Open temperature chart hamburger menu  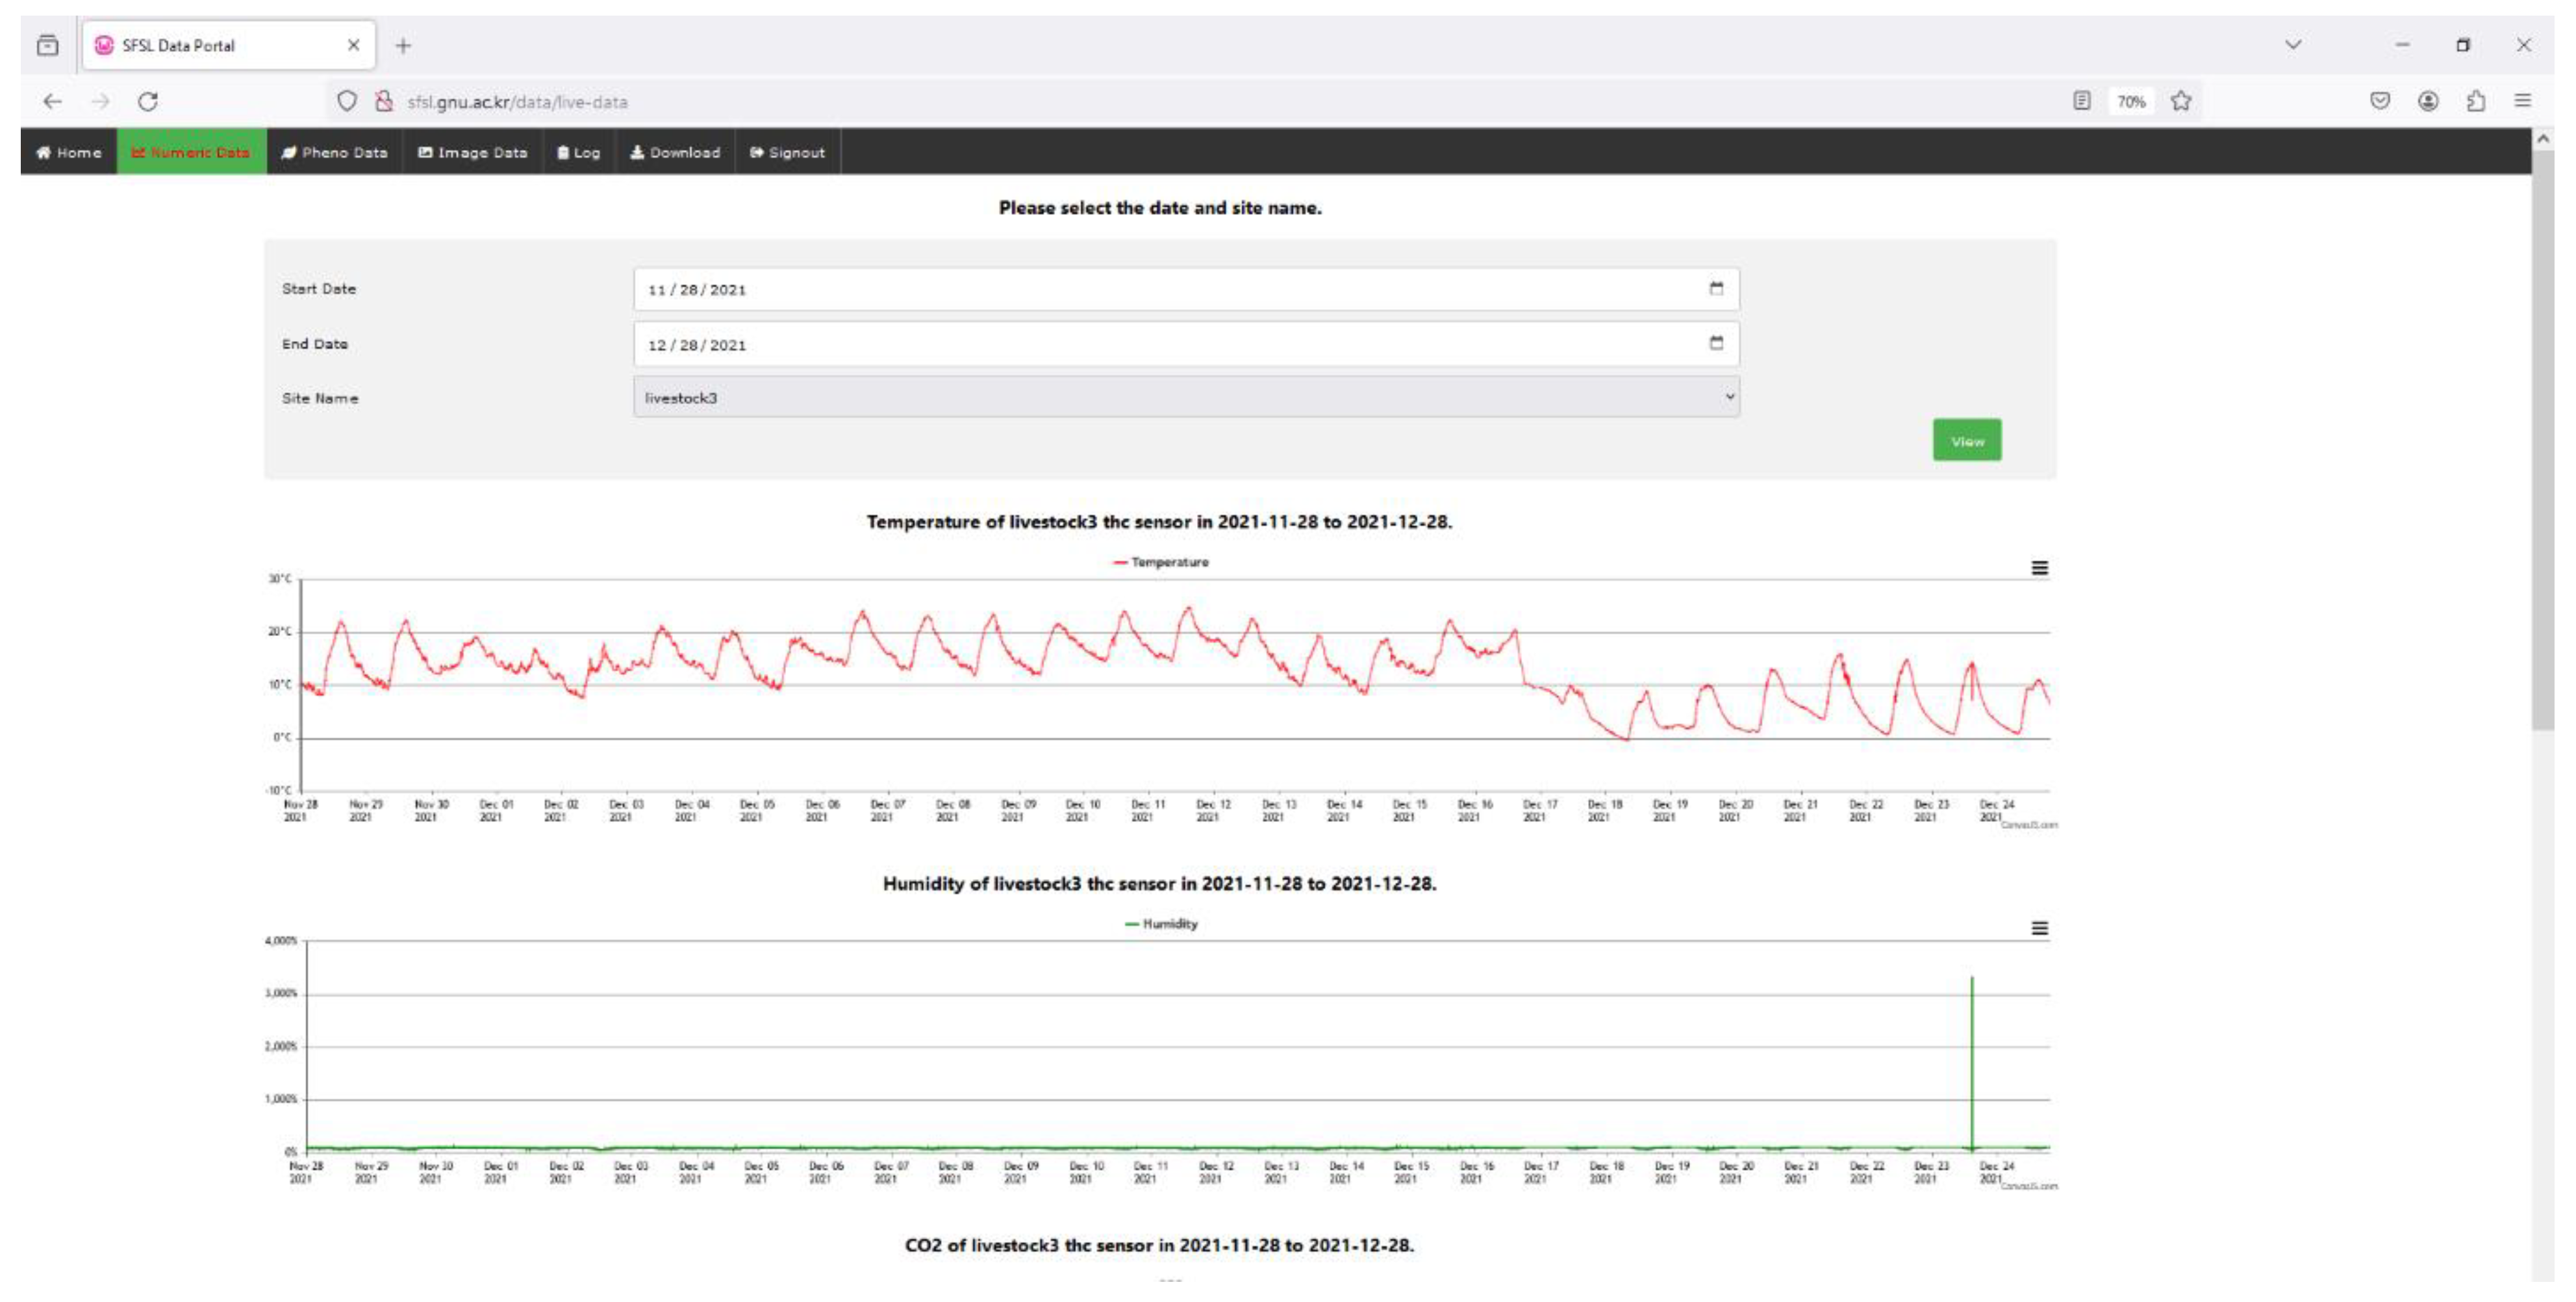pyautogui.click(x=2039, y=568)
